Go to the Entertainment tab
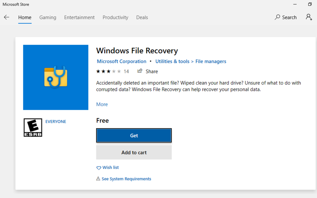Viewport: 317px width, 198px height. tap(79, 17)
